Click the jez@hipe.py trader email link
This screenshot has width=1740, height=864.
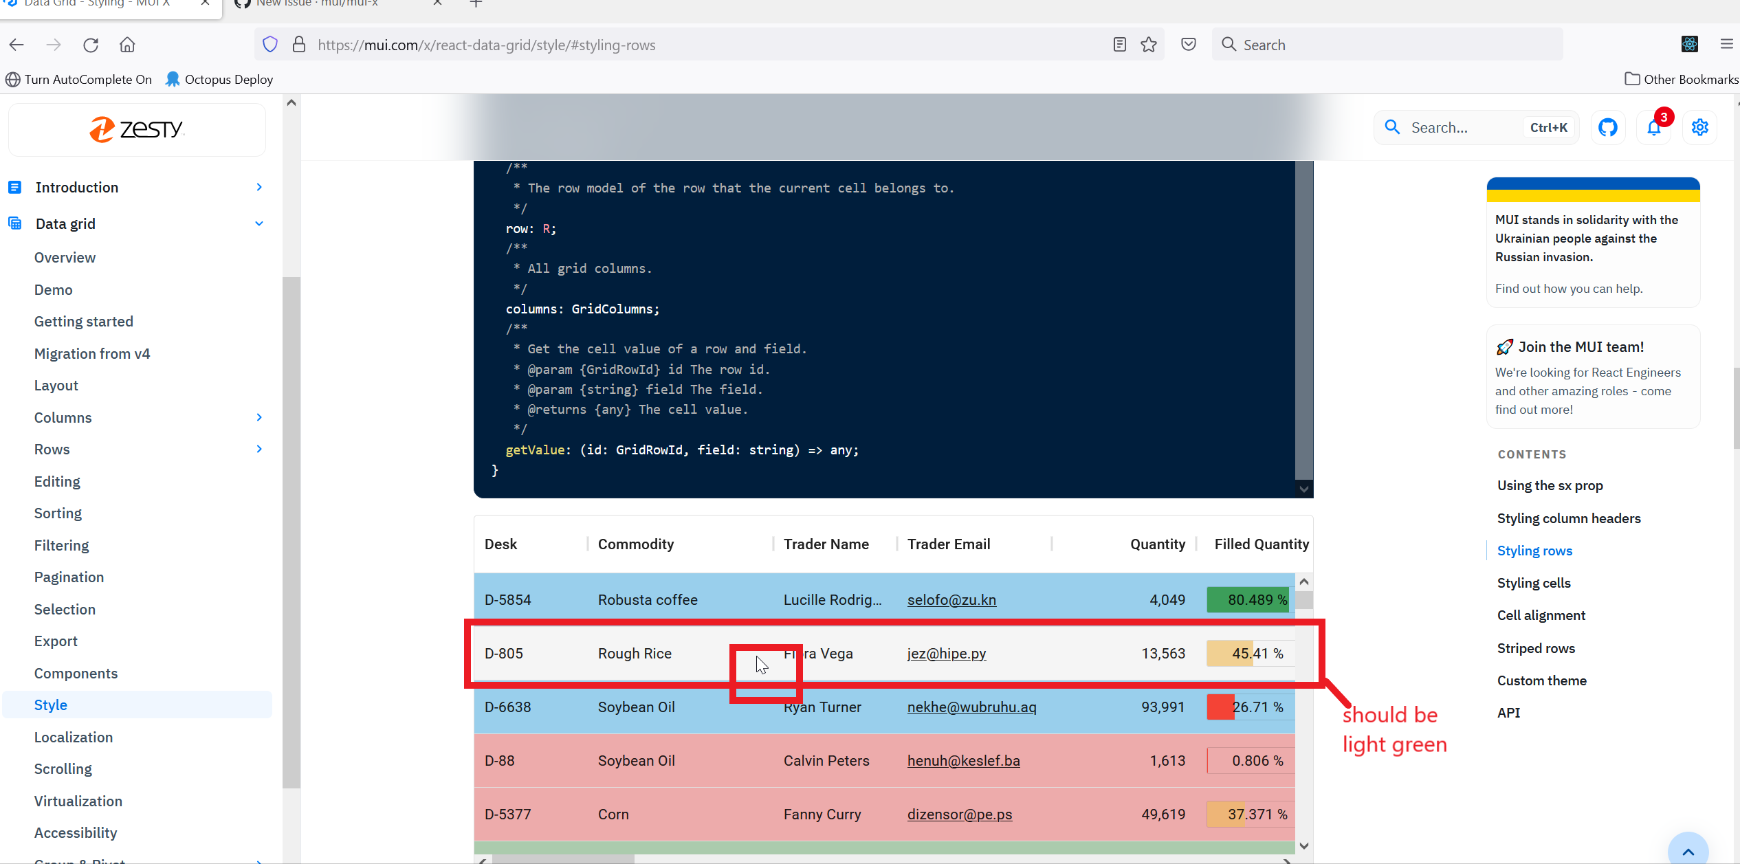point(946,653)
